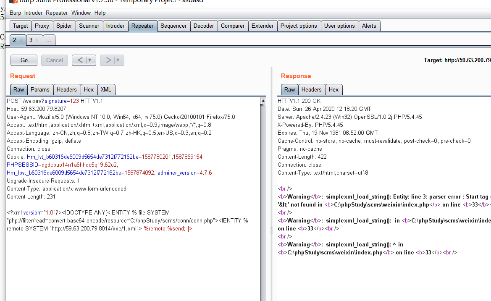
Task: Select Repeater request tab 2
Action: tap(14, 40)
